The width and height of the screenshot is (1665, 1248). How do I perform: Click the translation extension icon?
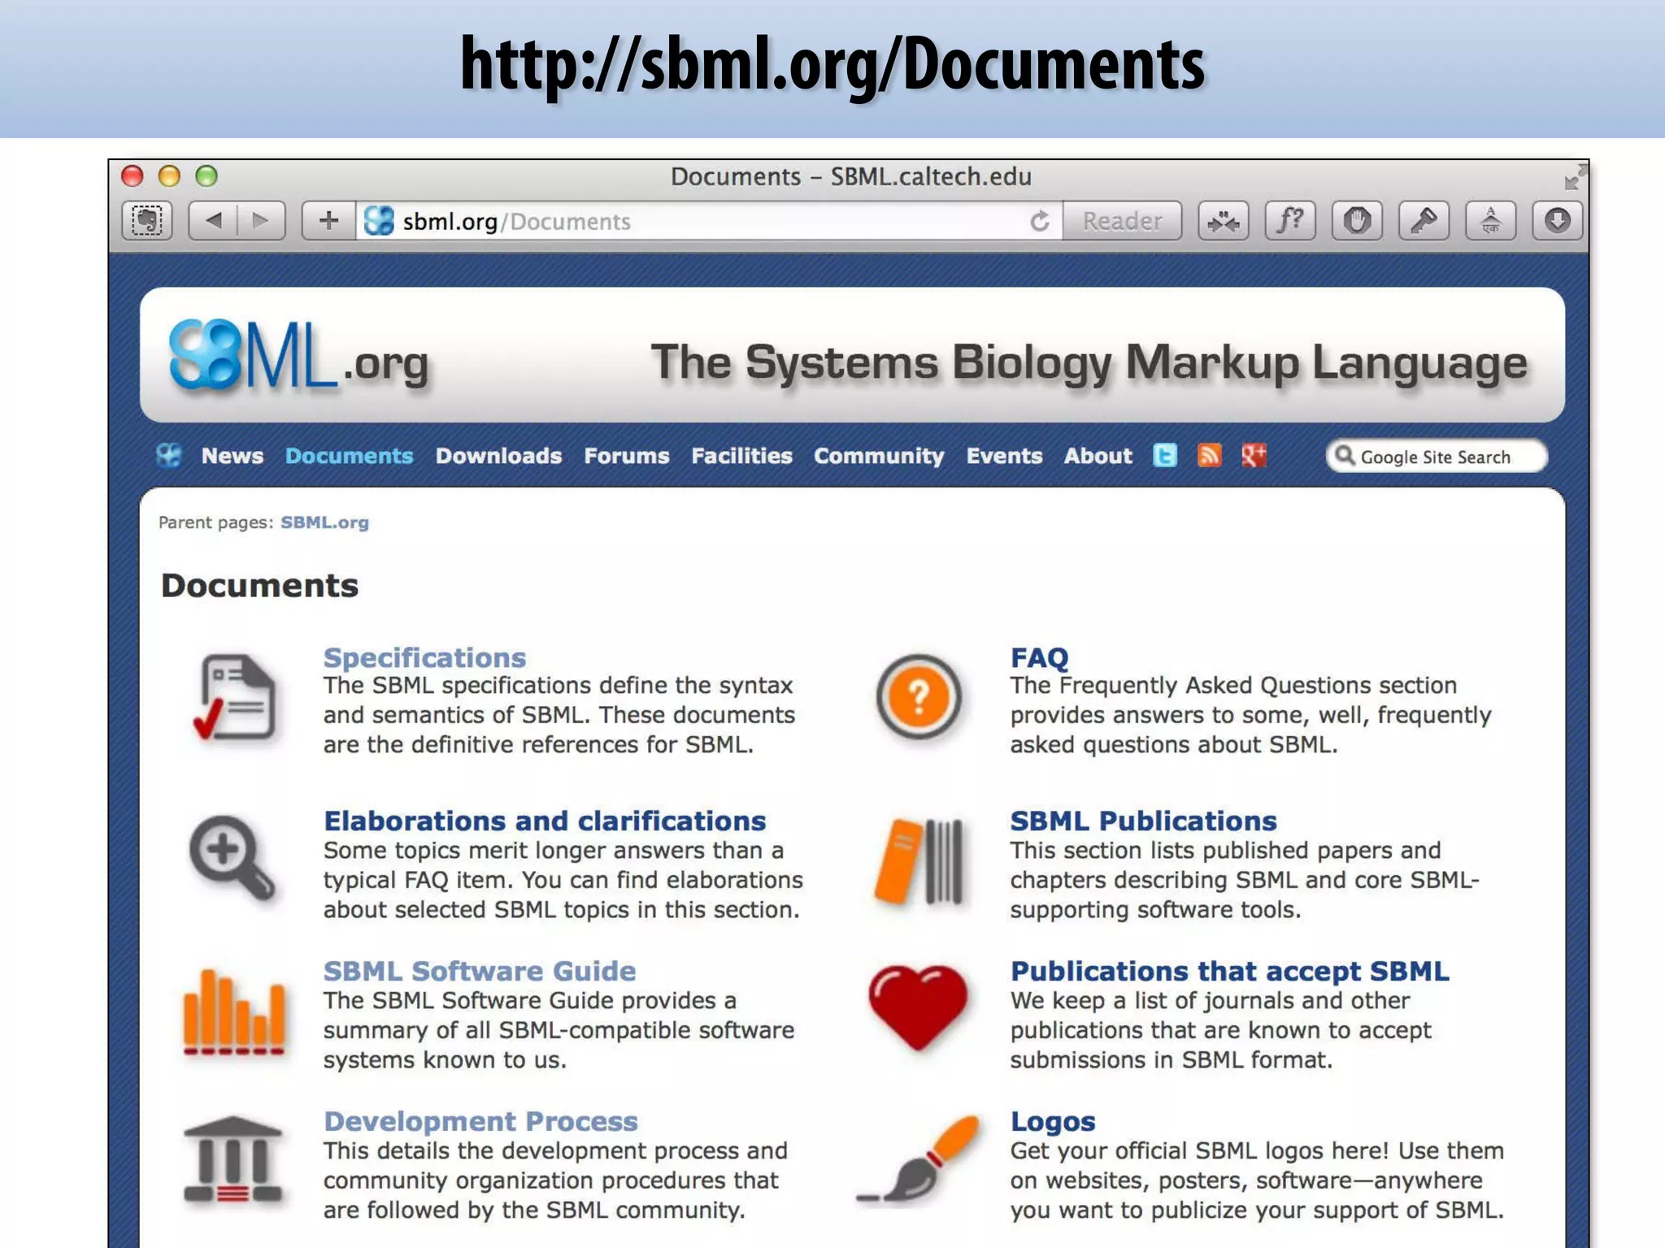click(1490, 220)
